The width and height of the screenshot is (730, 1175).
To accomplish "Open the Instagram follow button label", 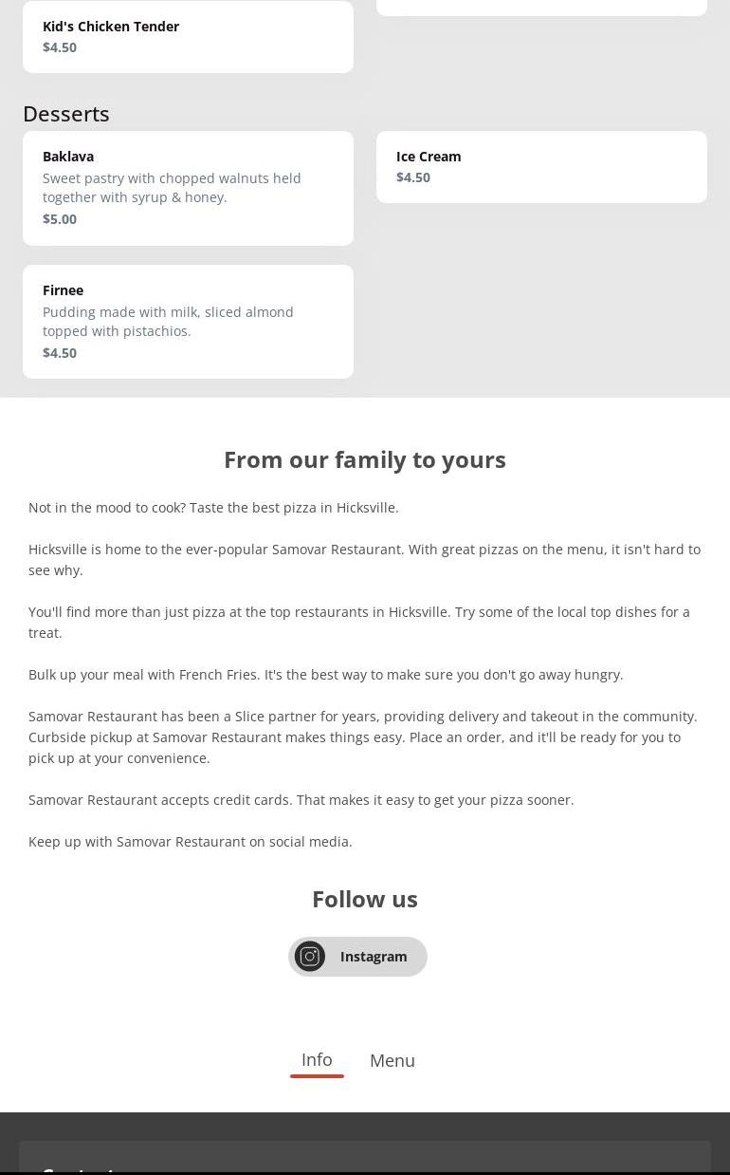I will click(x=374, y=957).
